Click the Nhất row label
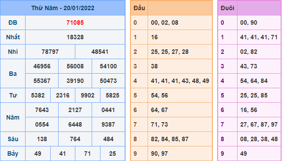 coord(13,37)
